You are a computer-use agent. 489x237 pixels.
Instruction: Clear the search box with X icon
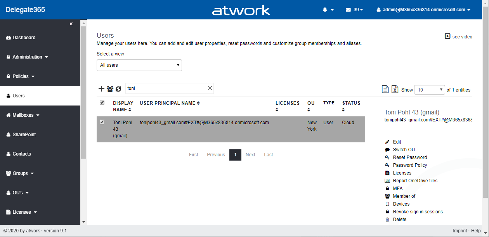click(210, 88)
